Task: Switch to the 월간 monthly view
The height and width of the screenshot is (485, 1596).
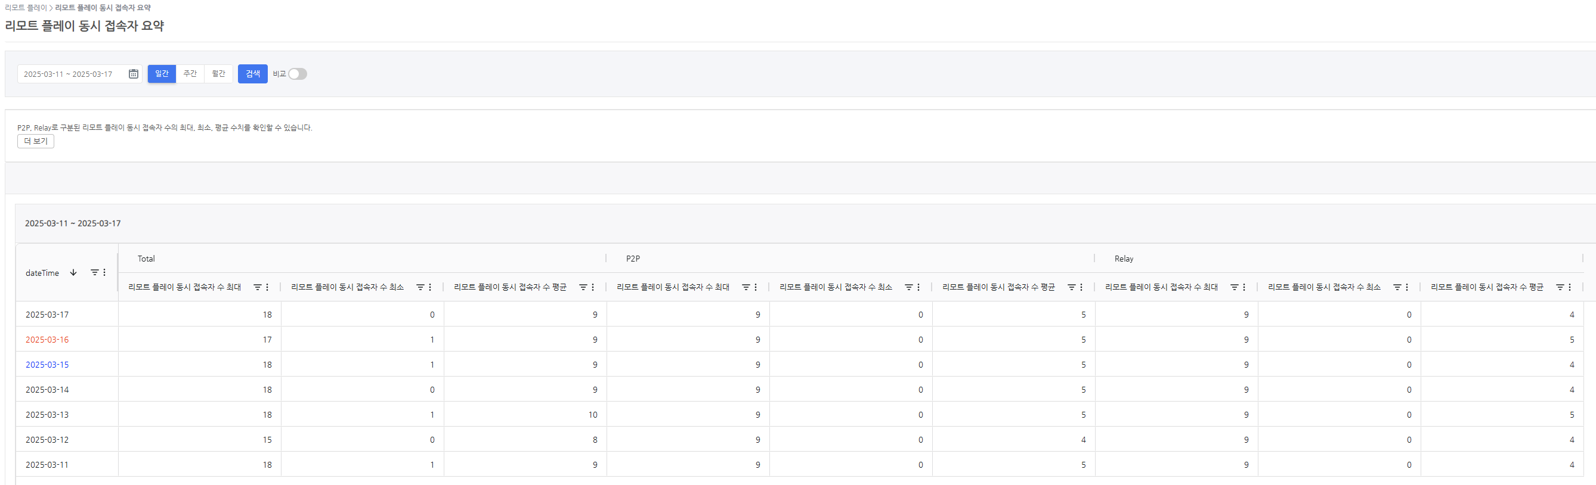Action: 218,74
